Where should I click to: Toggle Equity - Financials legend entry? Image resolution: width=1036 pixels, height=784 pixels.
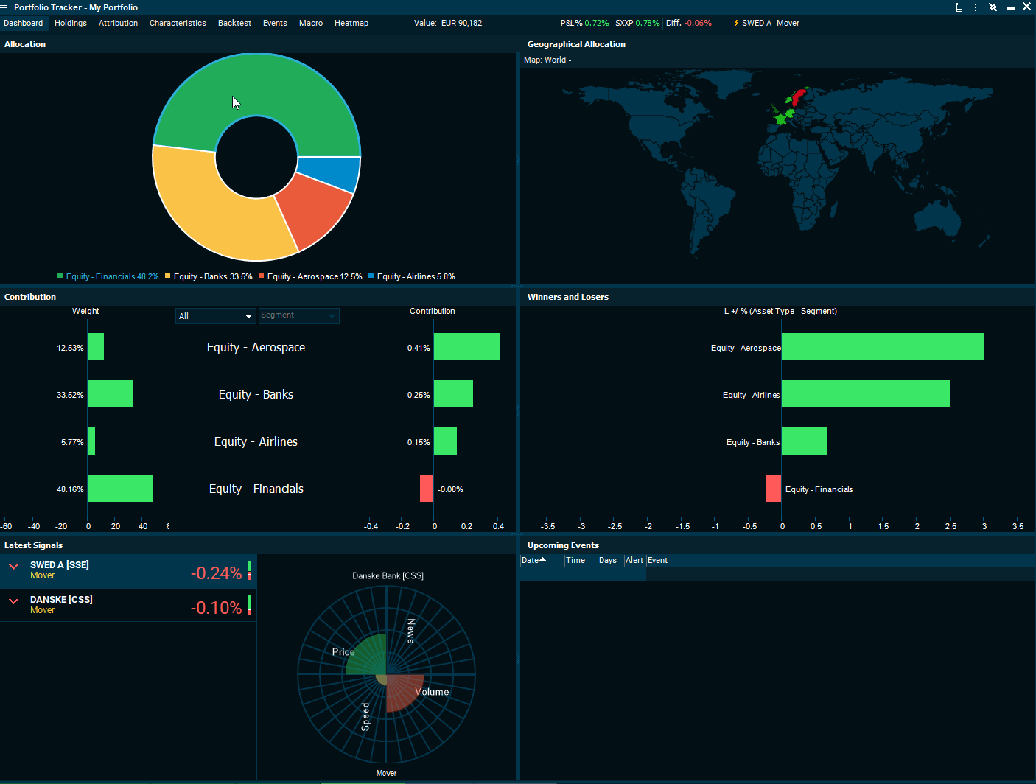pos(108,277)
